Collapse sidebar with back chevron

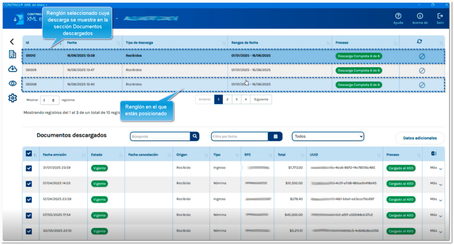12,42
